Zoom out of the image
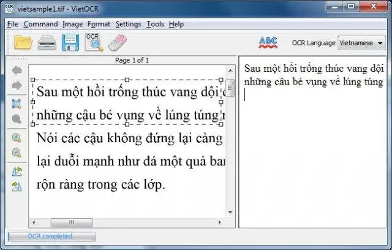This screenshot has width=392, height=250. click(17, 153)
